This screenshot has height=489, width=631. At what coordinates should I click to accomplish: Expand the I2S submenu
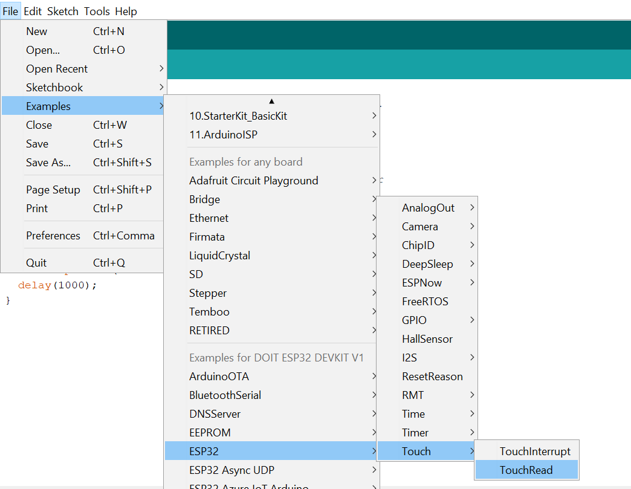click(x=427, y=357)
